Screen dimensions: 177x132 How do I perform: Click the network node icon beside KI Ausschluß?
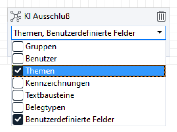coord(16,16)
